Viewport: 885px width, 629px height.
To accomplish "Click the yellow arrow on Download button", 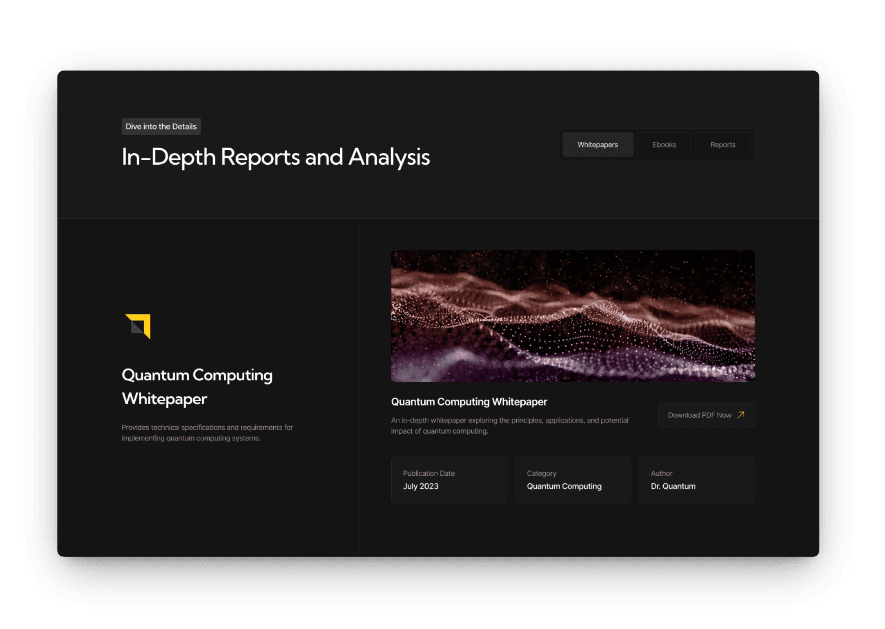I will pyautogui.click(x=741, y=415).
